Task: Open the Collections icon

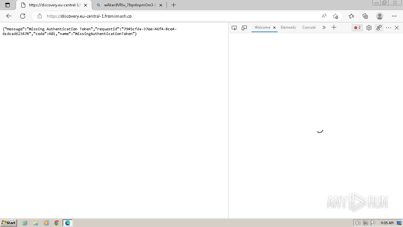Action: (365, 16)
